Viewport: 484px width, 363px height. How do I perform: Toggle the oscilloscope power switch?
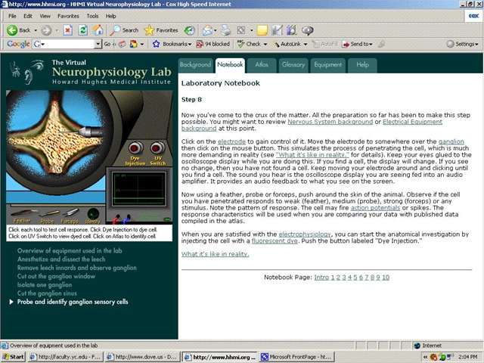167,219
